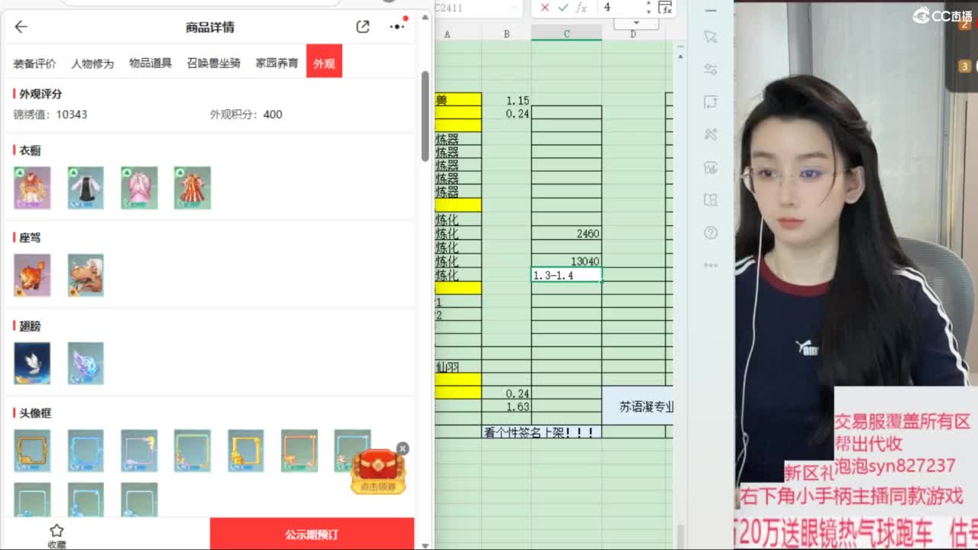Click the share icon near 商品详情 title

coord(363,25)
